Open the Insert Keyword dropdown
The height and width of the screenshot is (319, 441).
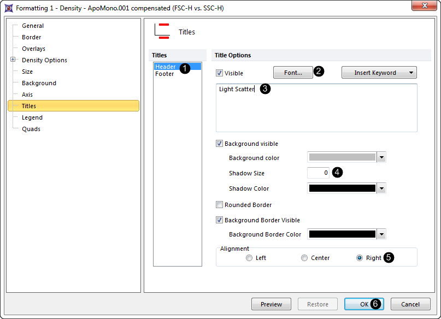click(379, 73)
